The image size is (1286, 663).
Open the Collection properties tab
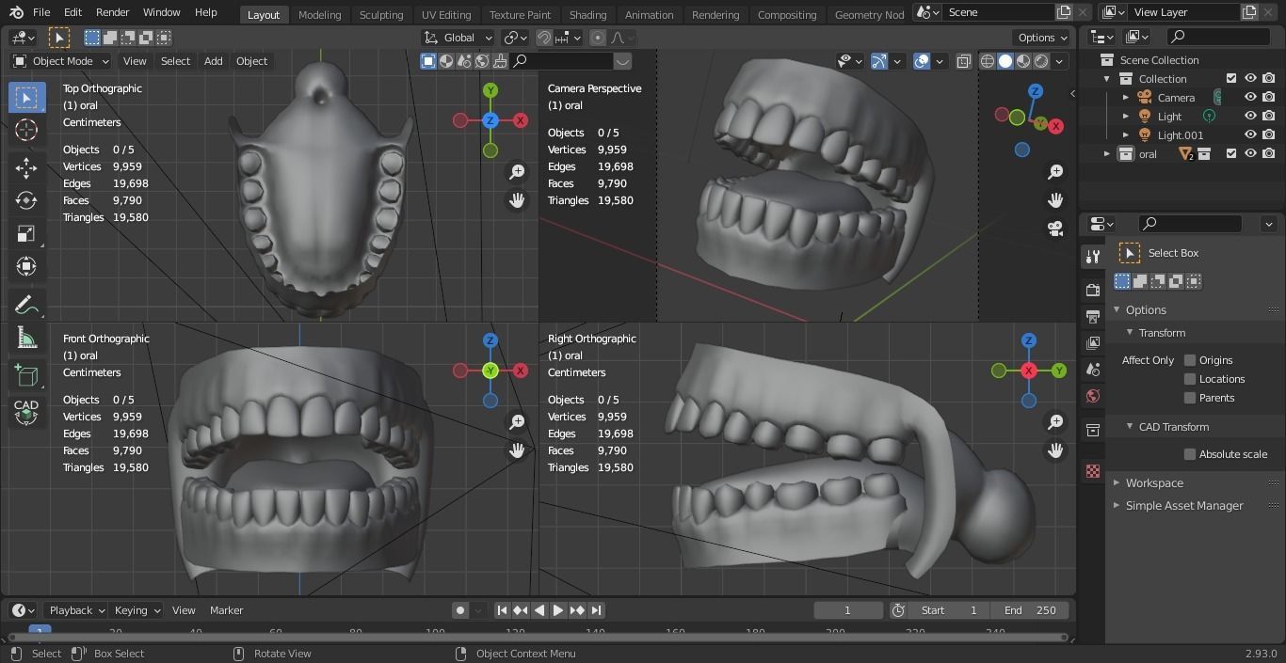(x=1092, y=430)
